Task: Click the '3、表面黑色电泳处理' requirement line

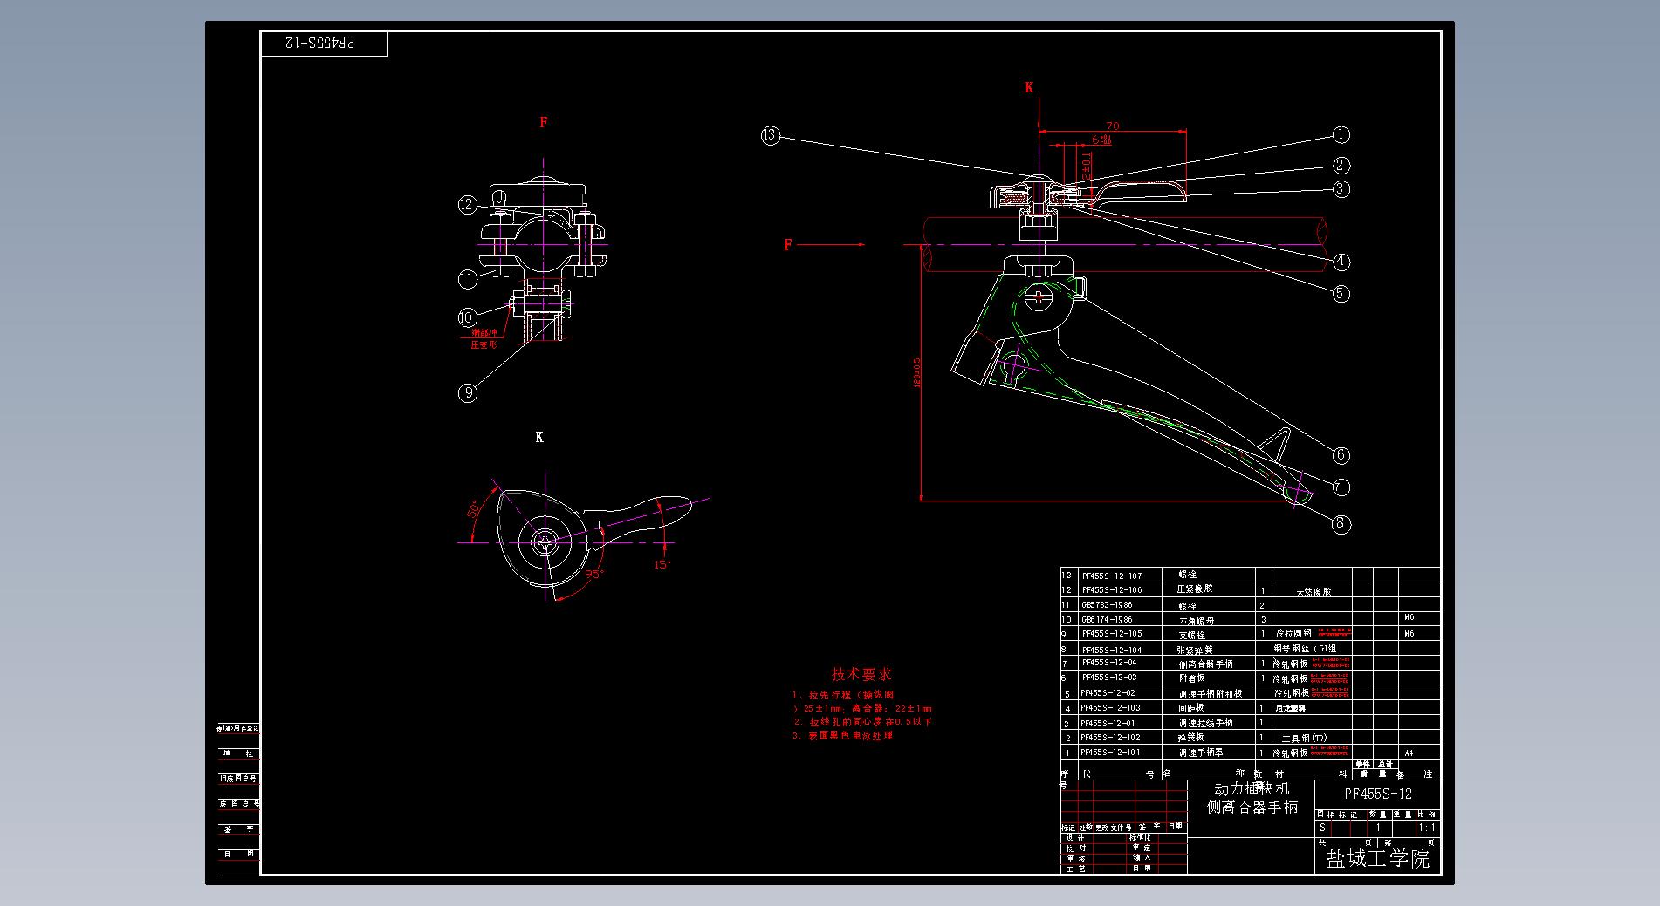Action: pyautogui.click(x=843, y=736)
